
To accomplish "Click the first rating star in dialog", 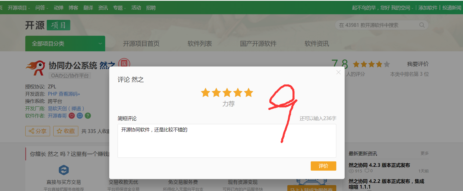I will click(x=206, y=93).
